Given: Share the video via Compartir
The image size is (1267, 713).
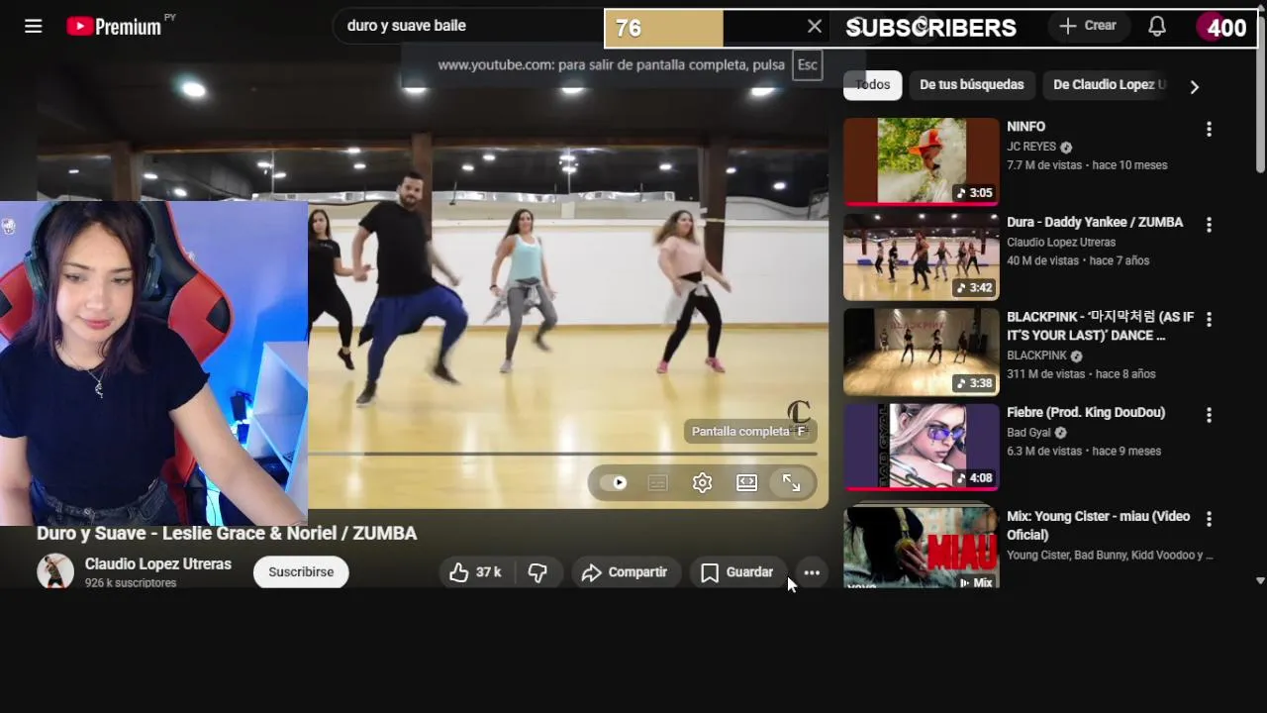Looking at the screenshot, I should click(x=625, y=572).
